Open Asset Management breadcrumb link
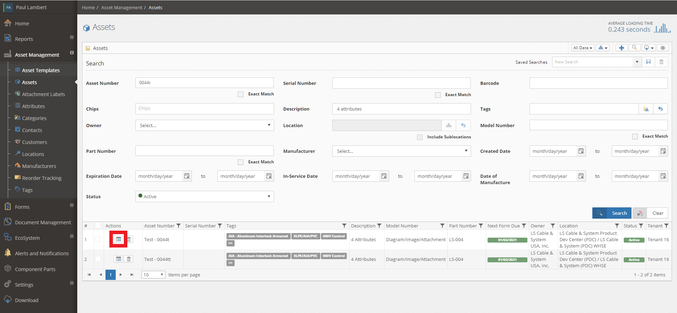Image resolution: width=677 pixels, height=313 pixels. point(122,7)
